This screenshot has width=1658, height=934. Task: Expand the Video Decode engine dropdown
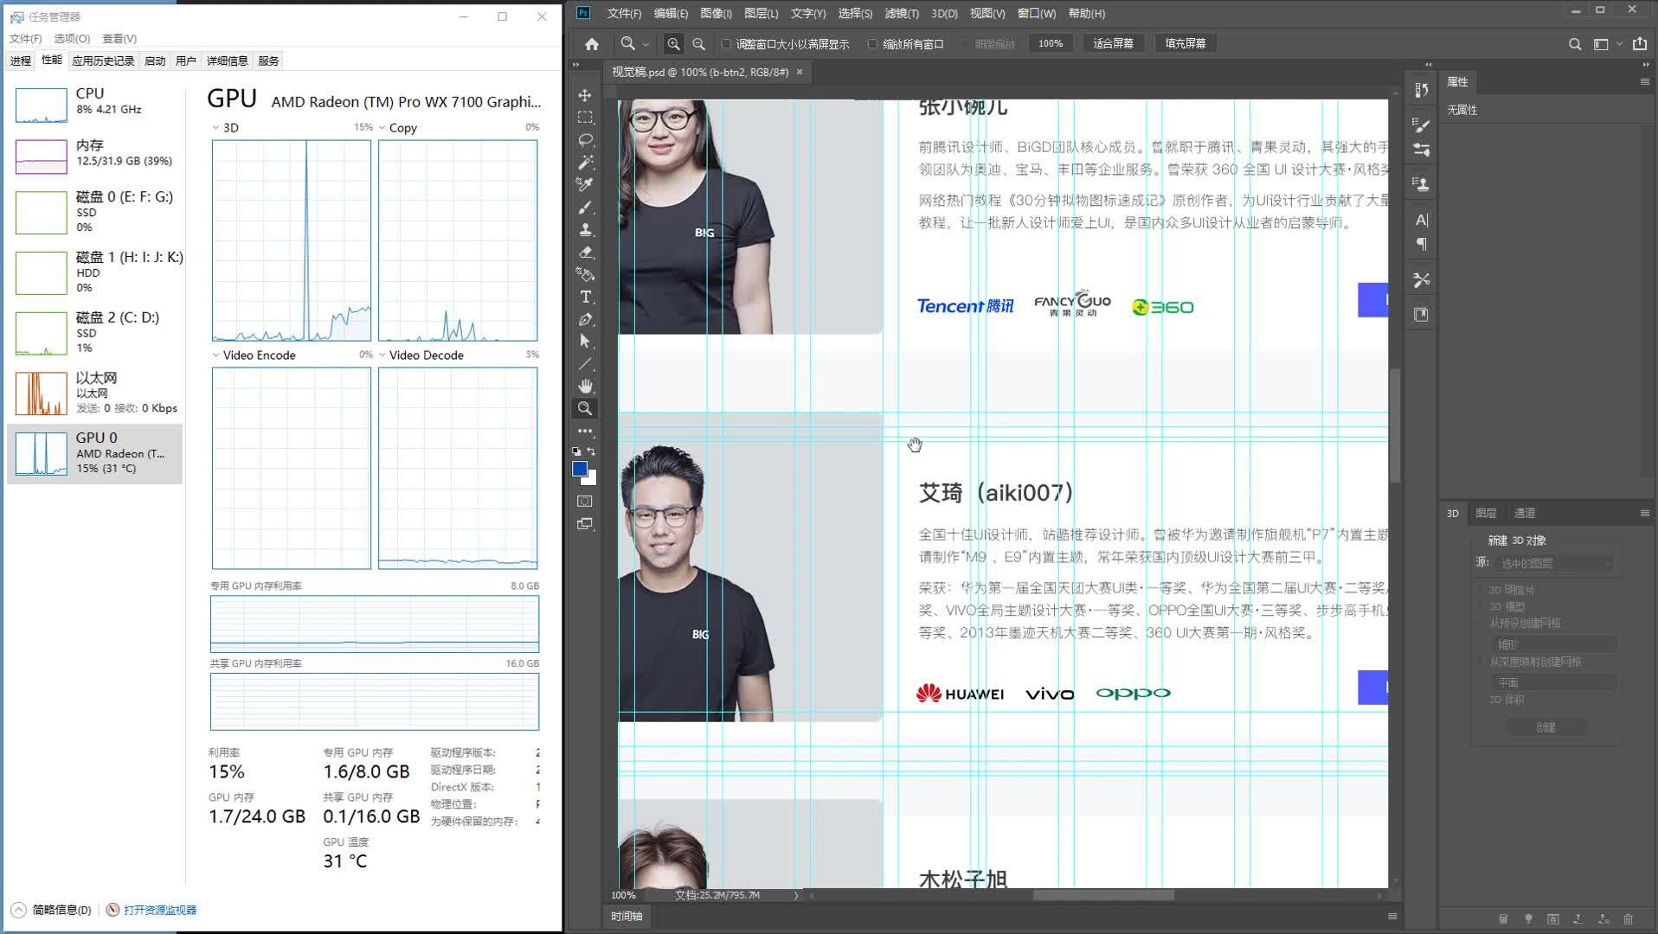[x=382, y=355]
